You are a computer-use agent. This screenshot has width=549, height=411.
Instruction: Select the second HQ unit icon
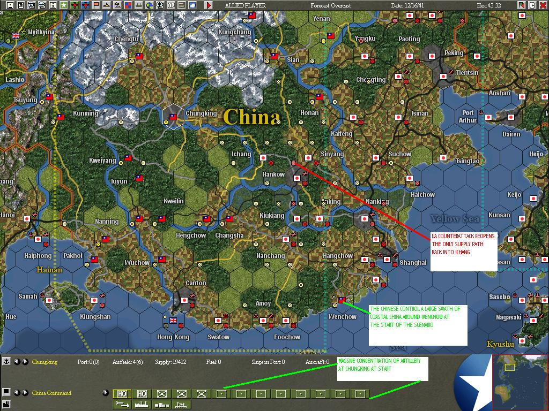[142, 394]
